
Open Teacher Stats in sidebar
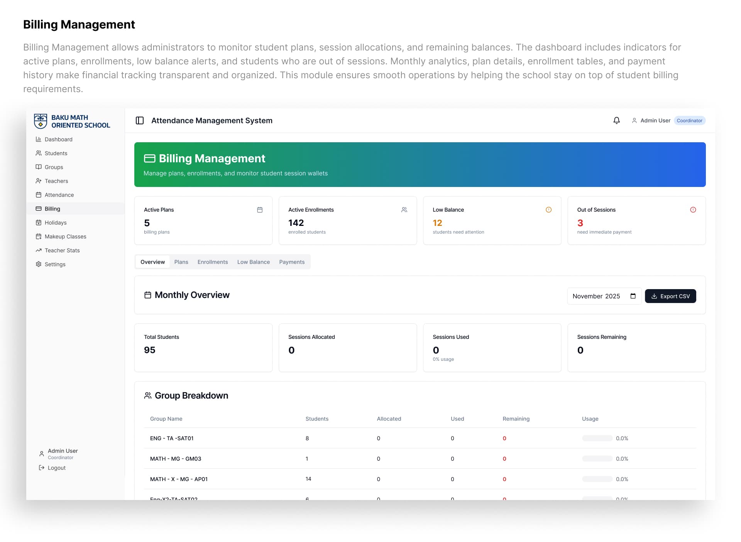75,250
